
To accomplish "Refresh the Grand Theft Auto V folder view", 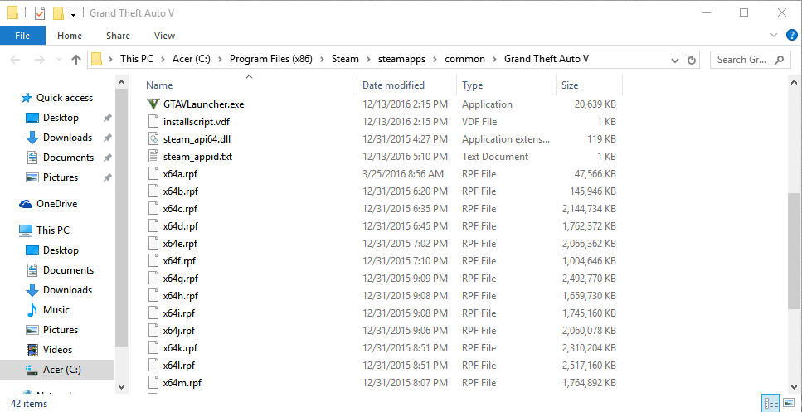I will [692, 60].
